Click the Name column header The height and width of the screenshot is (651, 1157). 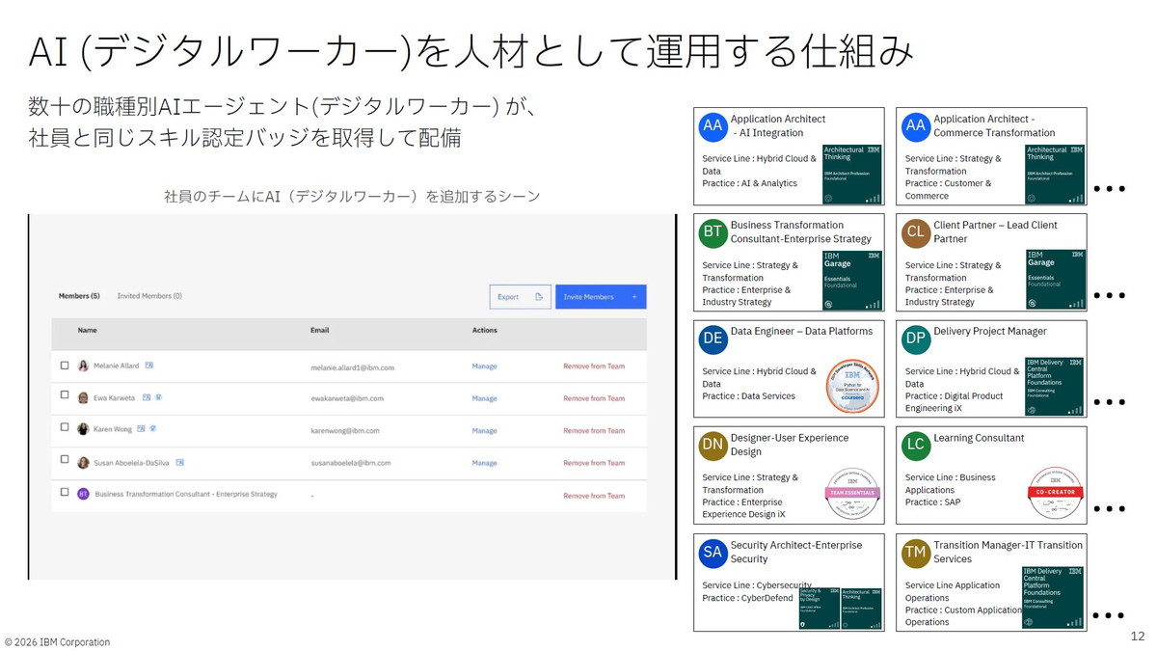[88, 331]
